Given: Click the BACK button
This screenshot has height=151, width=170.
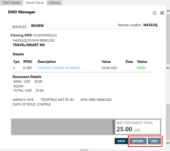Looking at the screenshot, I should tap(121, 141).
